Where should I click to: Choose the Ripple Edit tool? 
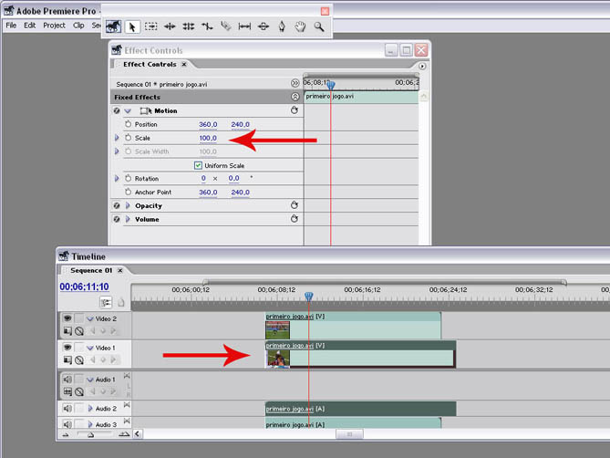170,27
